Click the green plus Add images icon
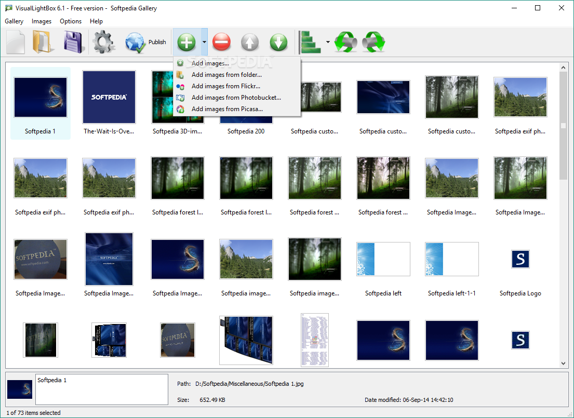Viewport: 574px width, 418px height. (186, 42)
